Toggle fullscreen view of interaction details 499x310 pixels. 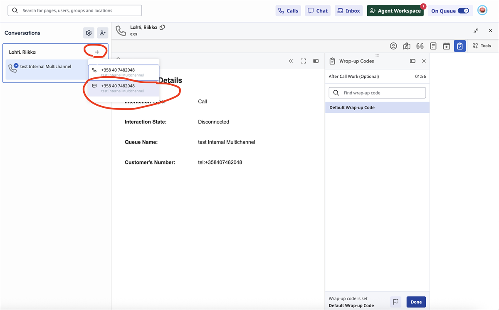pyautogui.click(x=303, y=61)
